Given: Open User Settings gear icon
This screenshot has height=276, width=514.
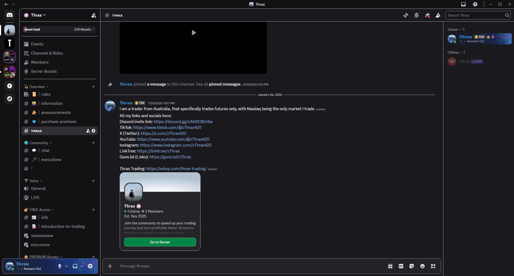Looking at the screenshot, I should pyautogui.click(x=90, y=266).
